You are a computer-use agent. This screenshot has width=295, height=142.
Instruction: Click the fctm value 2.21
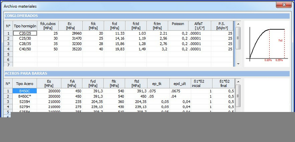[x=164, y=34]
